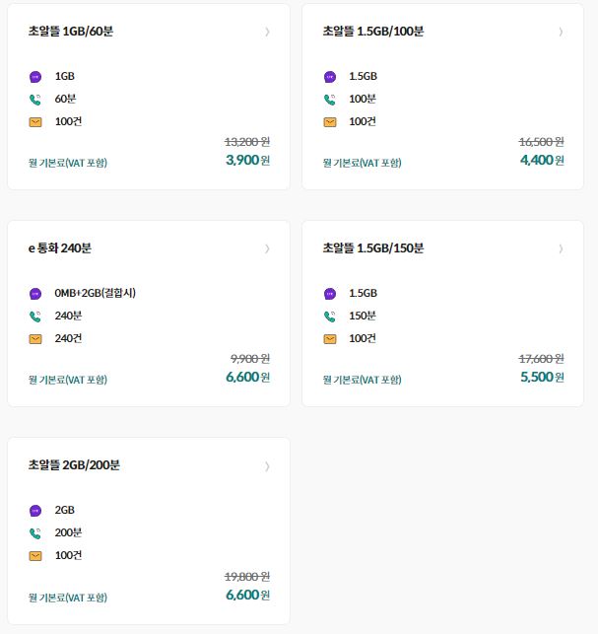
Task: Select the 5,500원 plan price
Action: point(542,377)
